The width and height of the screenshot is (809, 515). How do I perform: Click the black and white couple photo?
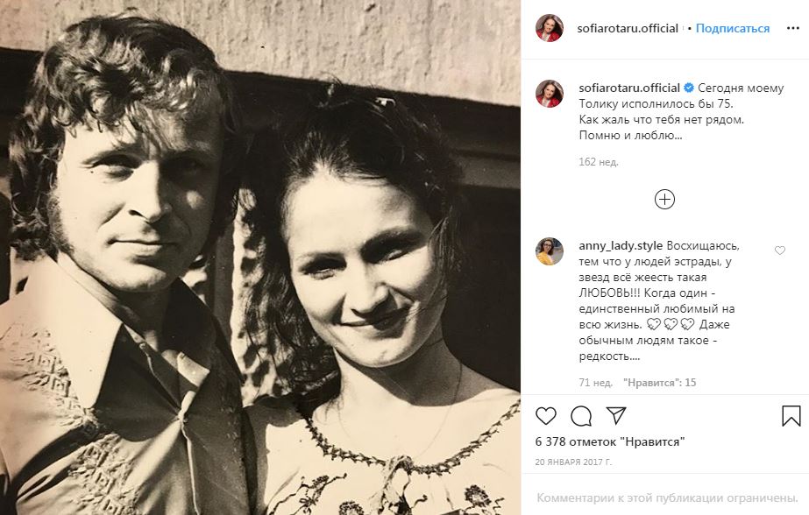coord(260,257)
